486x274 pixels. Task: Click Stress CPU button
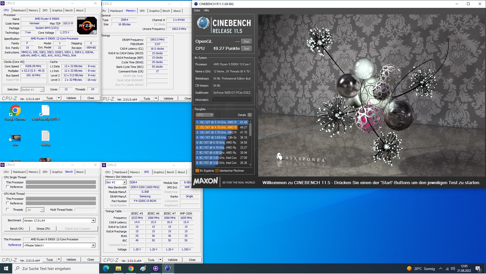43,229
